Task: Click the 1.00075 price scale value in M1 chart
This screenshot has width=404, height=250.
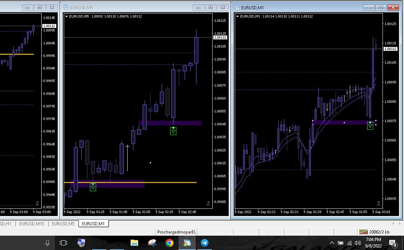Action: pos(390,121)
